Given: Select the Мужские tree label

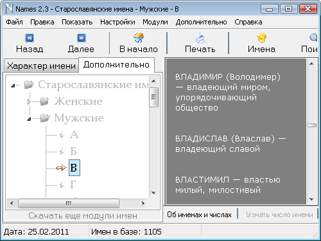Looking at the screenshot, I should 79,118.
